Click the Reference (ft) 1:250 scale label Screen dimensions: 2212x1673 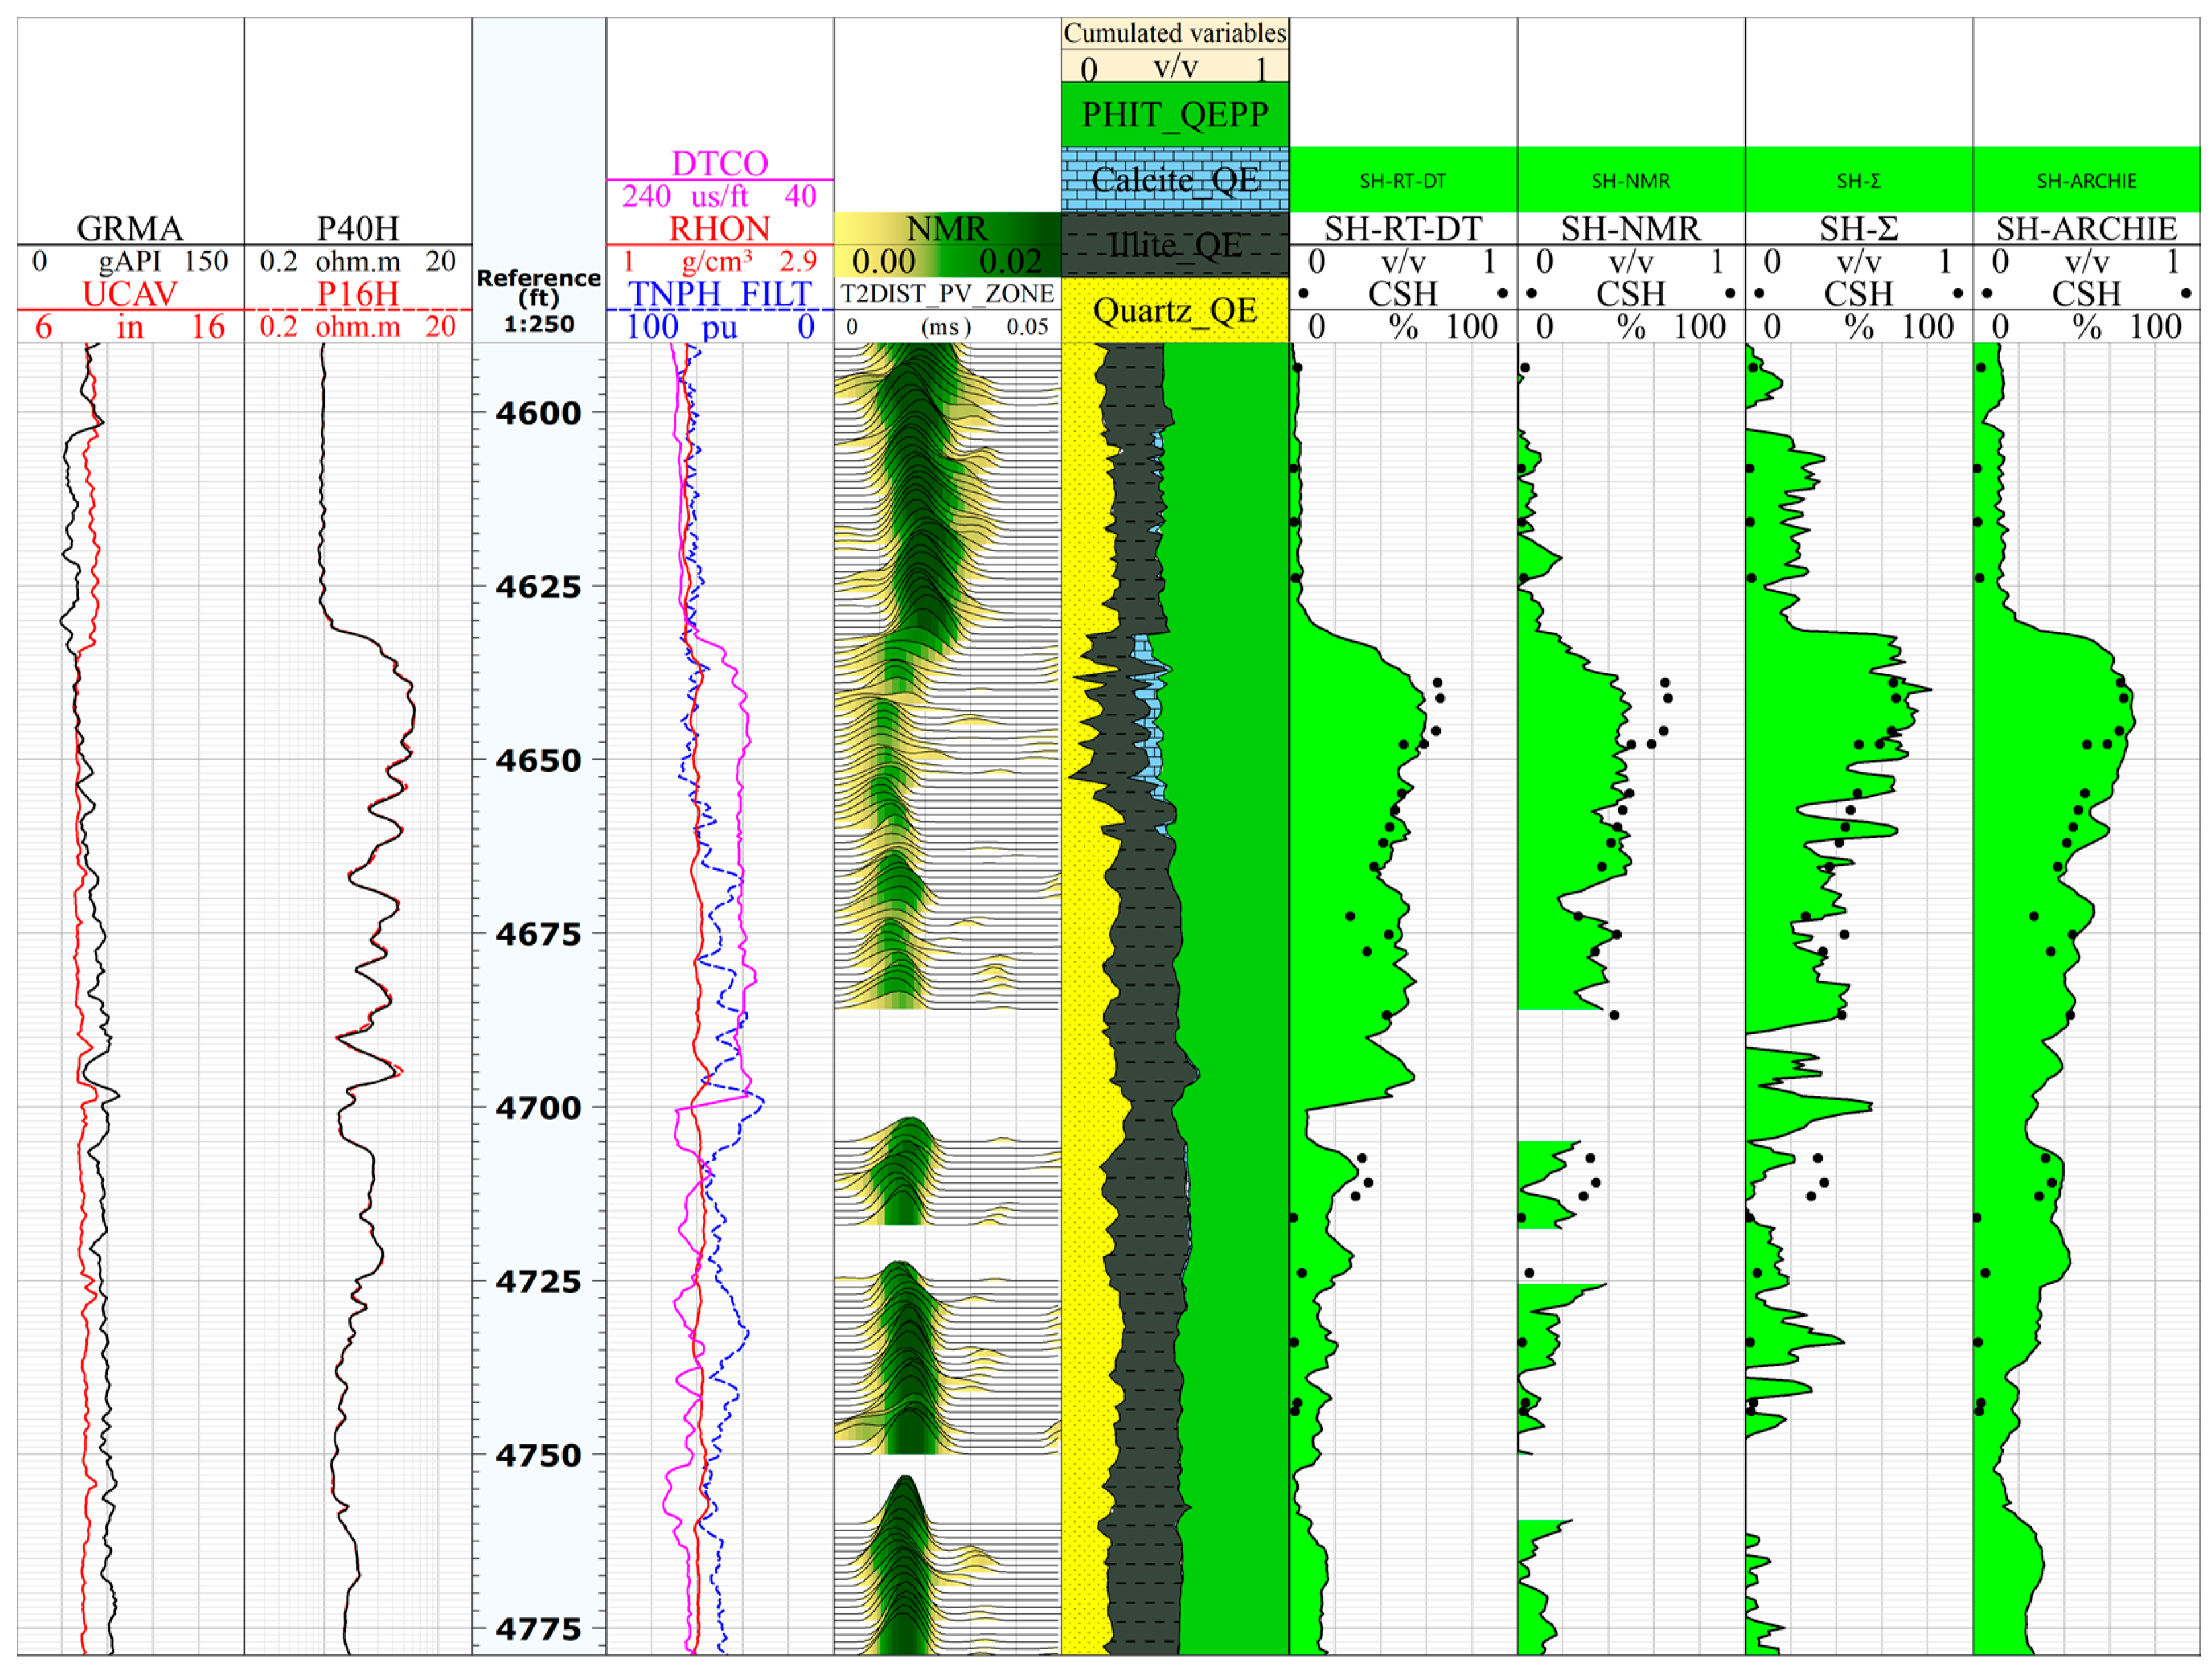pyautogui.click(x=539, y=300)
